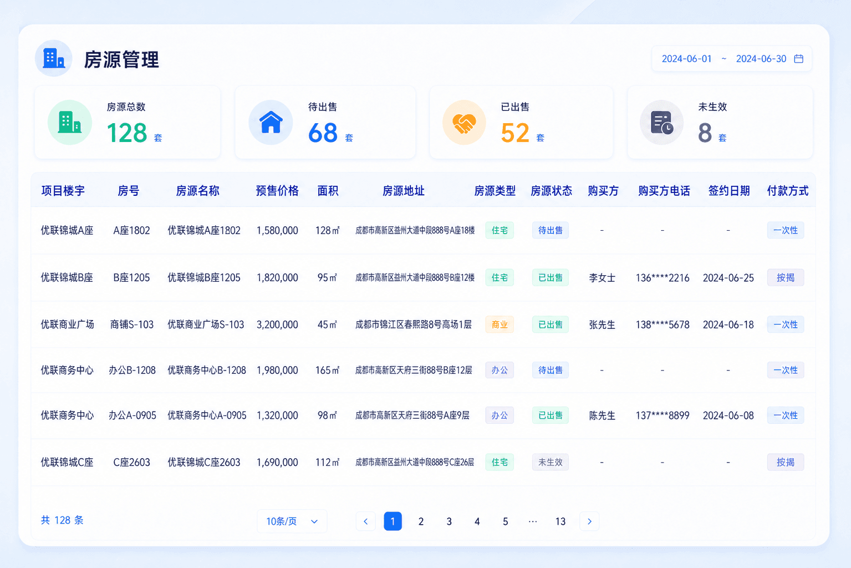Click the 购买方 column header
The height and width of the screenshot is (568, 851).
[603, 191]
